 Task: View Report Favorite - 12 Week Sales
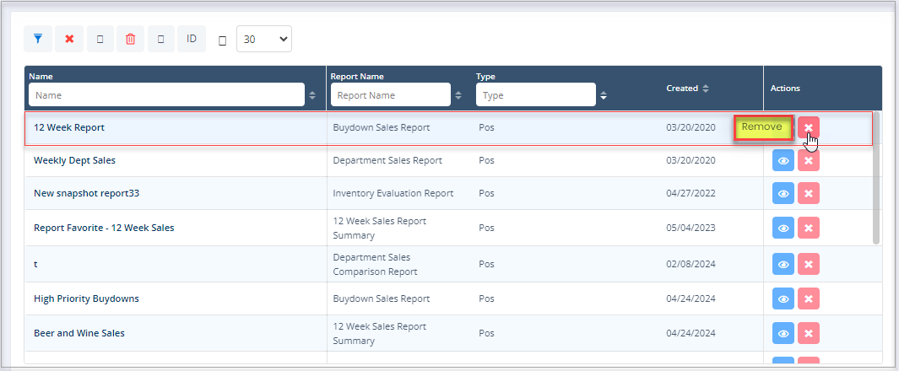[x=783, y=228]
